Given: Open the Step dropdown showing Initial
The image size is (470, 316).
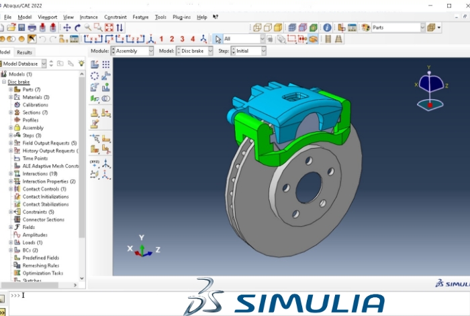Looking at the screenshot, I should pos(248,51).
